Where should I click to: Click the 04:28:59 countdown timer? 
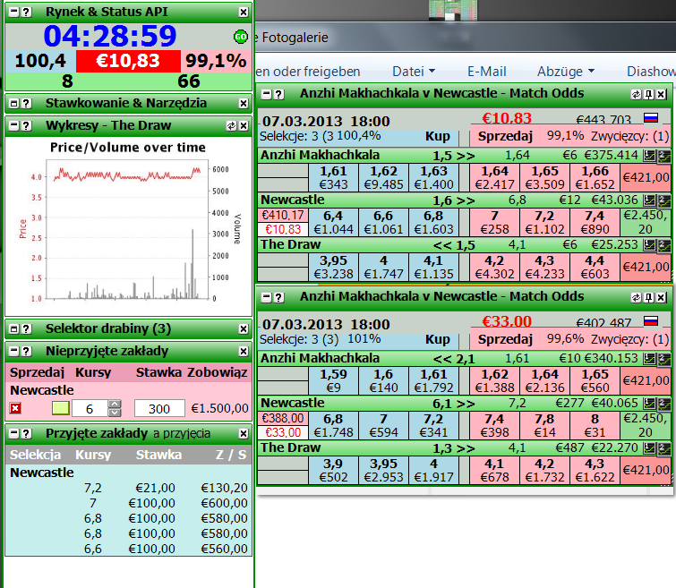[110, 36]
